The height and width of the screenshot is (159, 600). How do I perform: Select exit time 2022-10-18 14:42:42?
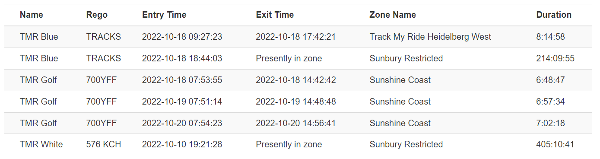point(296,80)
